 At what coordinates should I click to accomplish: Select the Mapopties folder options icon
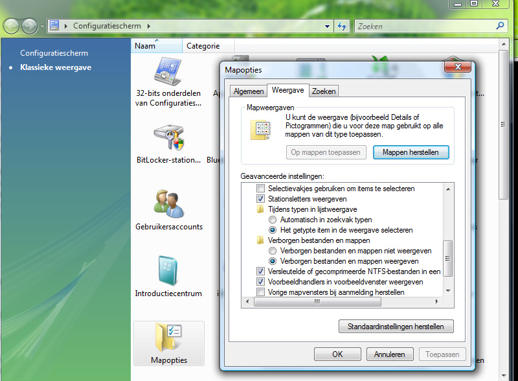point(169,343)
